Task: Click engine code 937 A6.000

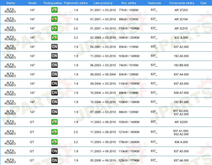Action: (x=181, y=160)
